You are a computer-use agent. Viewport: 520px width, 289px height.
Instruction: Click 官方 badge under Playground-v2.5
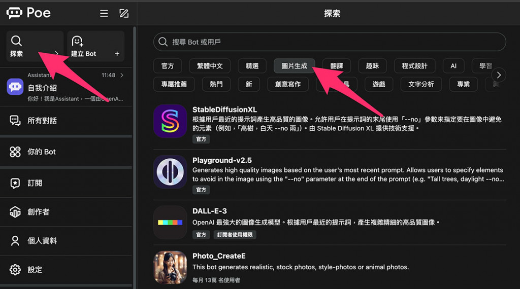pyautogui.click(x=201, y=190)
